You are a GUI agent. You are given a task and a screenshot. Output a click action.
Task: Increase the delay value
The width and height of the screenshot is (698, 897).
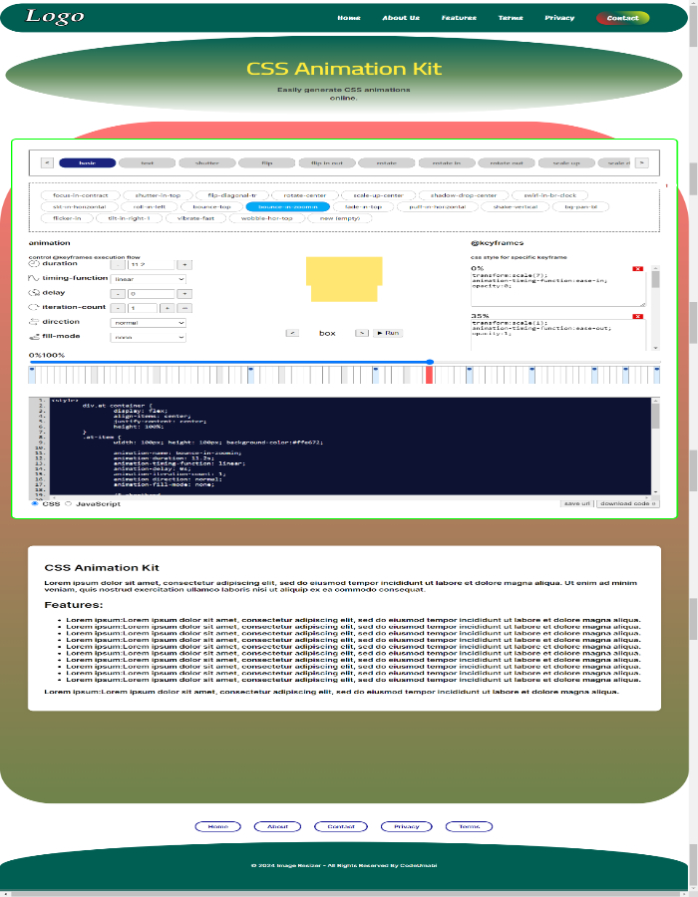pyautogui.click(x=184, y=294)
